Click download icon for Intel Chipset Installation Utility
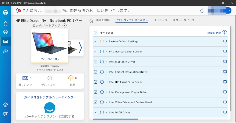Image resolution: width=236 pixels, height=123 pixels. coord(225,72)
